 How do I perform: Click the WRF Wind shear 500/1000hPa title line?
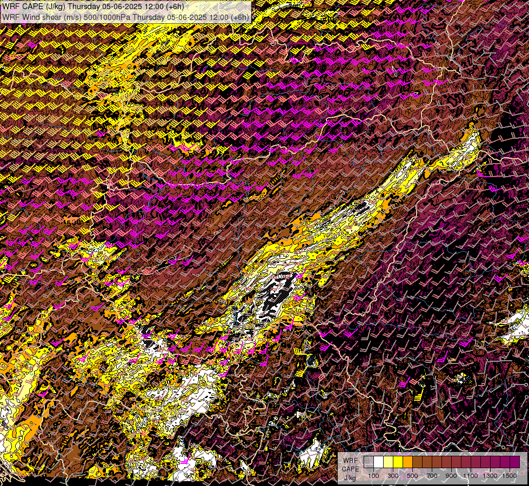(x=125, y=17)
